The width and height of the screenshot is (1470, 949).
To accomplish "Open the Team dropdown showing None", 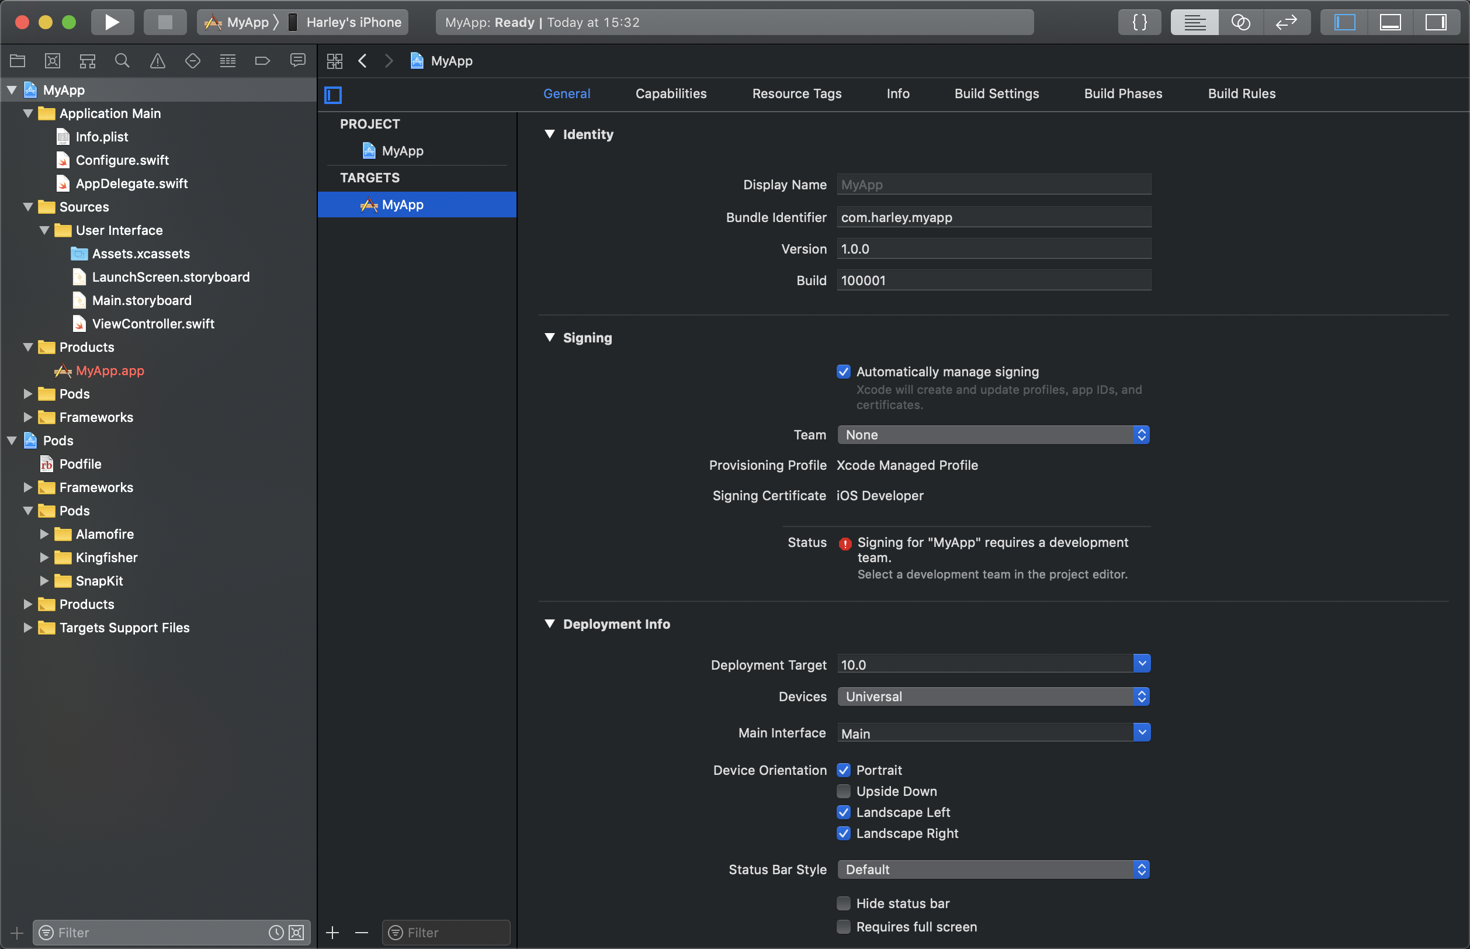I will click(993, 435).
